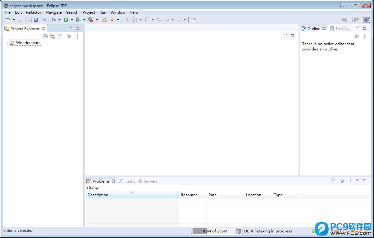Switch to the Problems tab
Screen dimensions: 374x238
[x=101, y=181]
